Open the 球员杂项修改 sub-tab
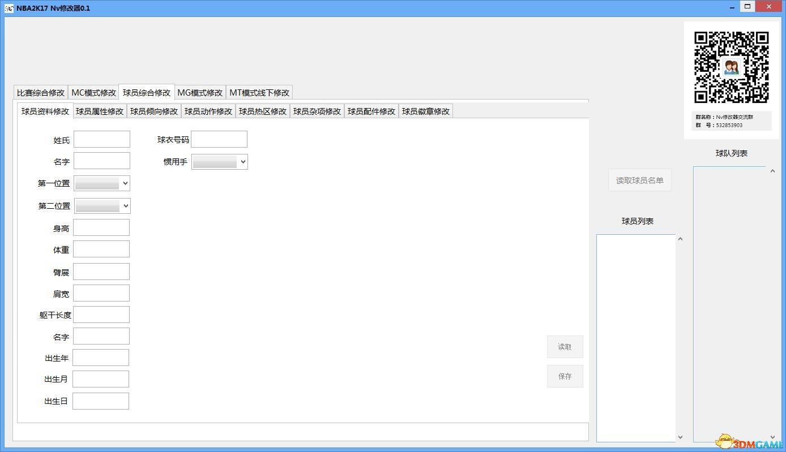 317,111
